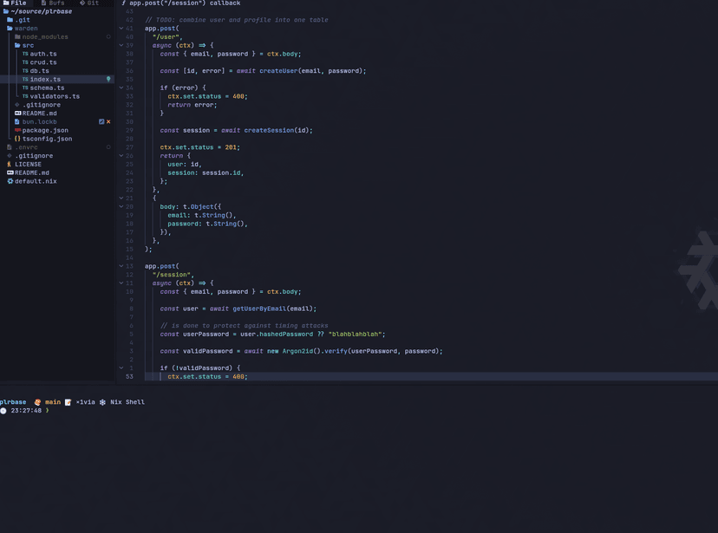718x533 pixels.
Task: Click the modified pencil marker on bun.lockb
Action: pyautogui.click(x=101, y=121)
